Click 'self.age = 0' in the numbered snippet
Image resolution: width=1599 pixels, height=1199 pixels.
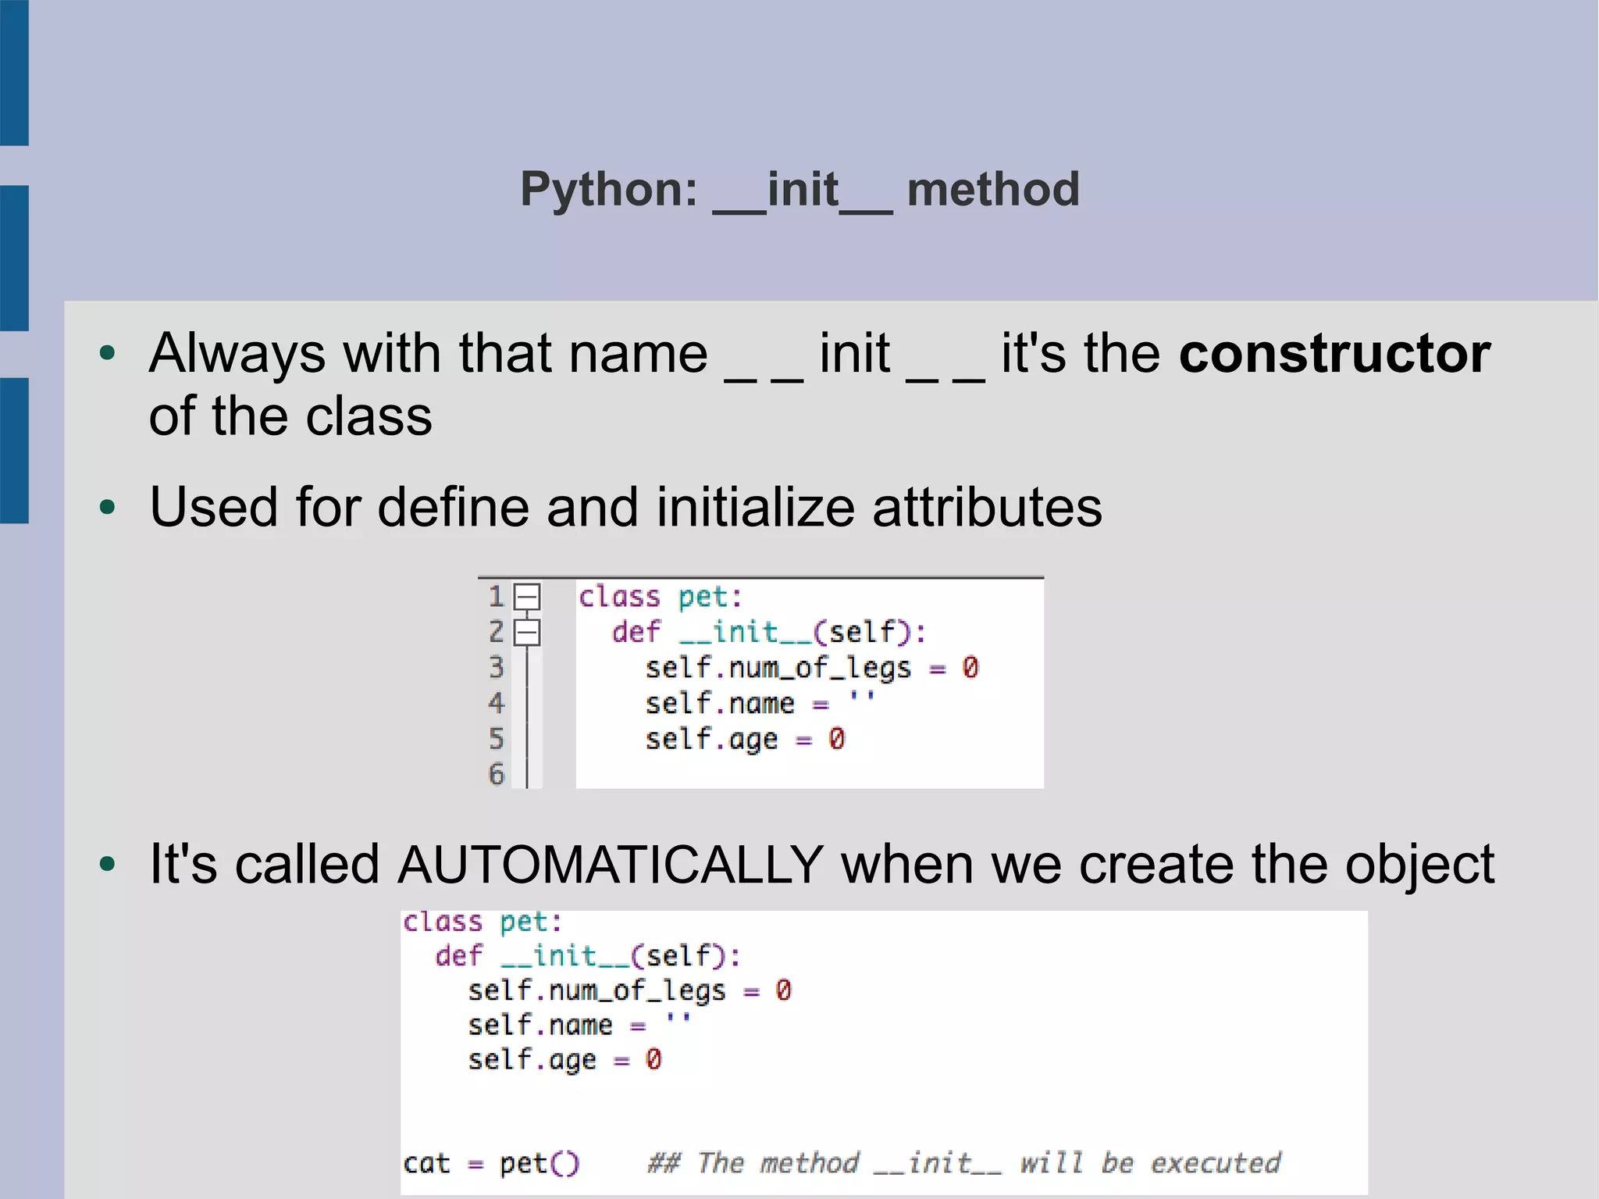click(745, 740)
